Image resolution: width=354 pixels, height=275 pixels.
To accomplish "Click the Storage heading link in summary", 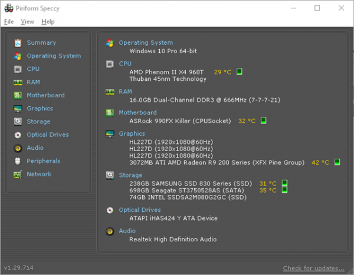I will [x=130, y=175].
